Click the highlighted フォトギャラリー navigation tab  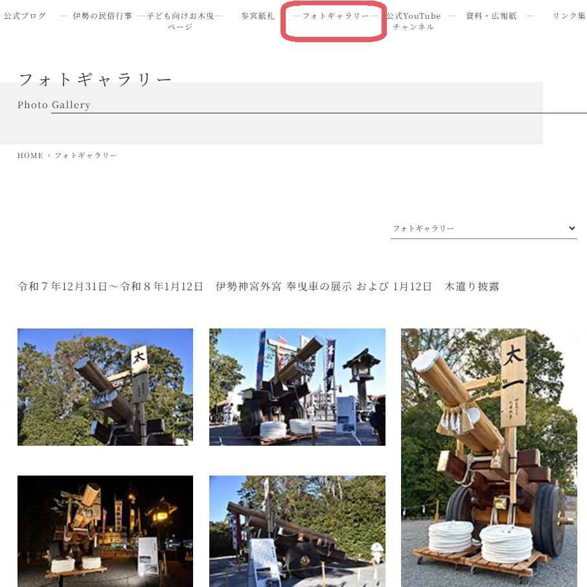[x=332, y=17]
